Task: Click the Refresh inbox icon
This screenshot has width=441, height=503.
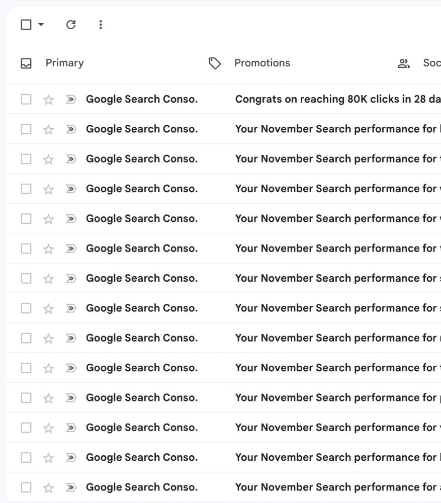Action: pos(71,25)
